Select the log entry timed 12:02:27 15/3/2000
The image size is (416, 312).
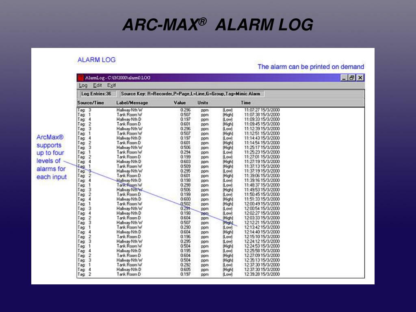[x=178, y=213]
